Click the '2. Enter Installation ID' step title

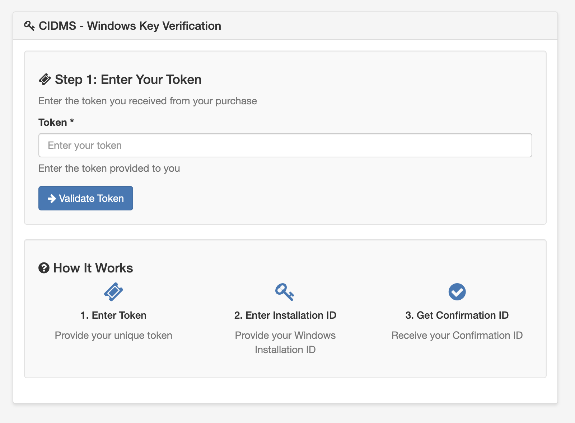click(x=285, y=315)
